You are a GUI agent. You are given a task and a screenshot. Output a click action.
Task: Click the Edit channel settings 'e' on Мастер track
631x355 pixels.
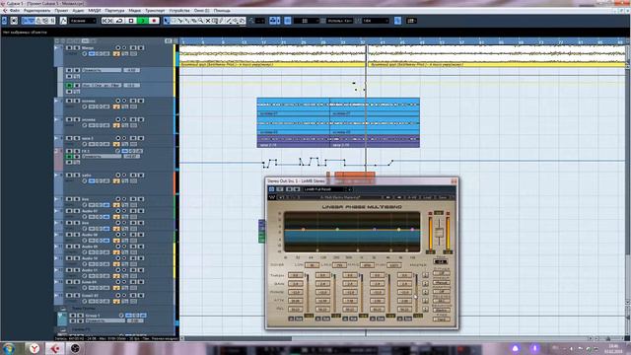[x=85, y=54]
